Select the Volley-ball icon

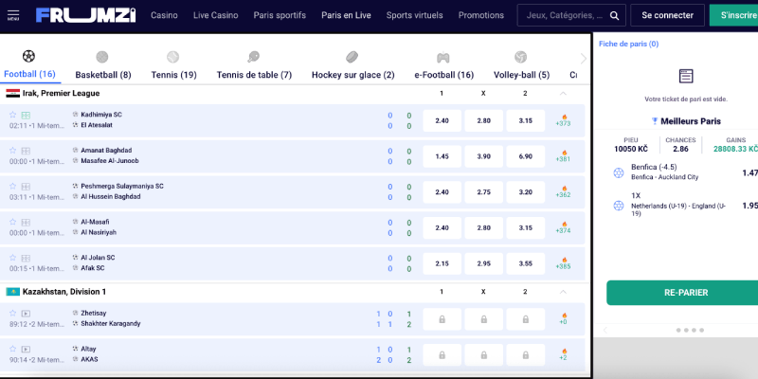click(x=520, y=57)
